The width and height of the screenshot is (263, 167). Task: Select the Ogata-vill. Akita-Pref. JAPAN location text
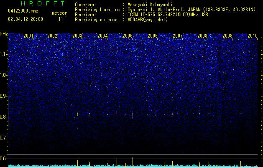tap(192, 10)
